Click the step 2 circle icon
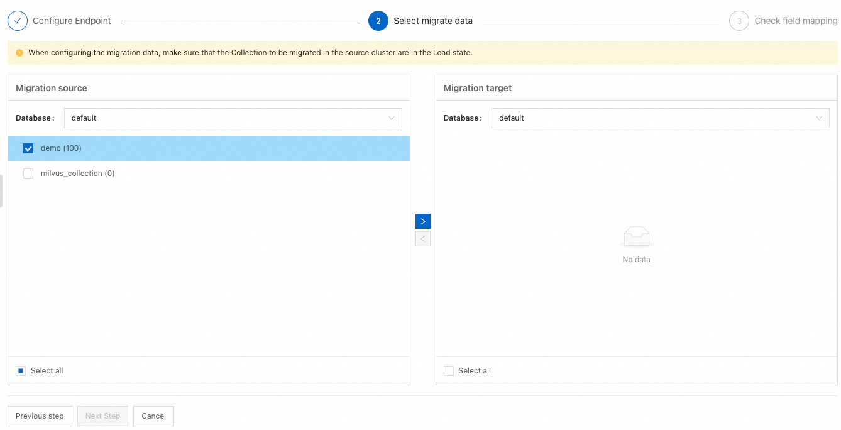 click(378, 21)
